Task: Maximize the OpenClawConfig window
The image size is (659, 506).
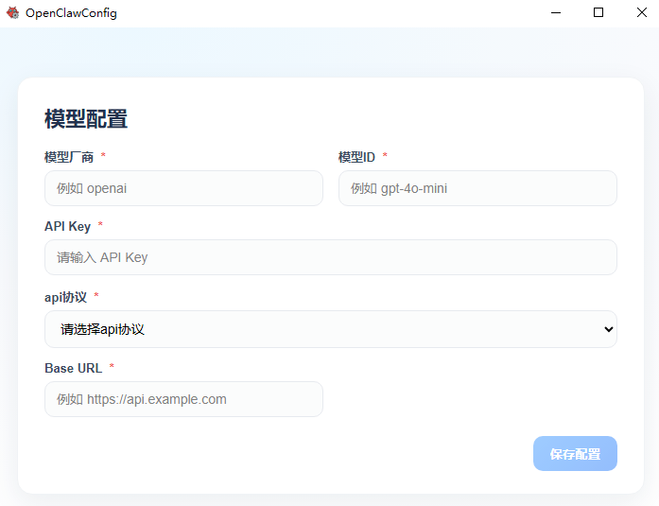Action: (x=598, y=12)
